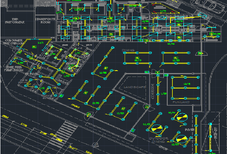Select the OUTDOOR DINING text
227x154 pixels.
coord(158,140)
